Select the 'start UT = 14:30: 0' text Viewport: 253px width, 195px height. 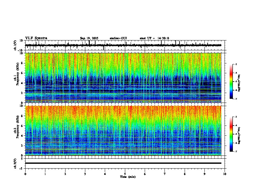click(x=154, y=38)
